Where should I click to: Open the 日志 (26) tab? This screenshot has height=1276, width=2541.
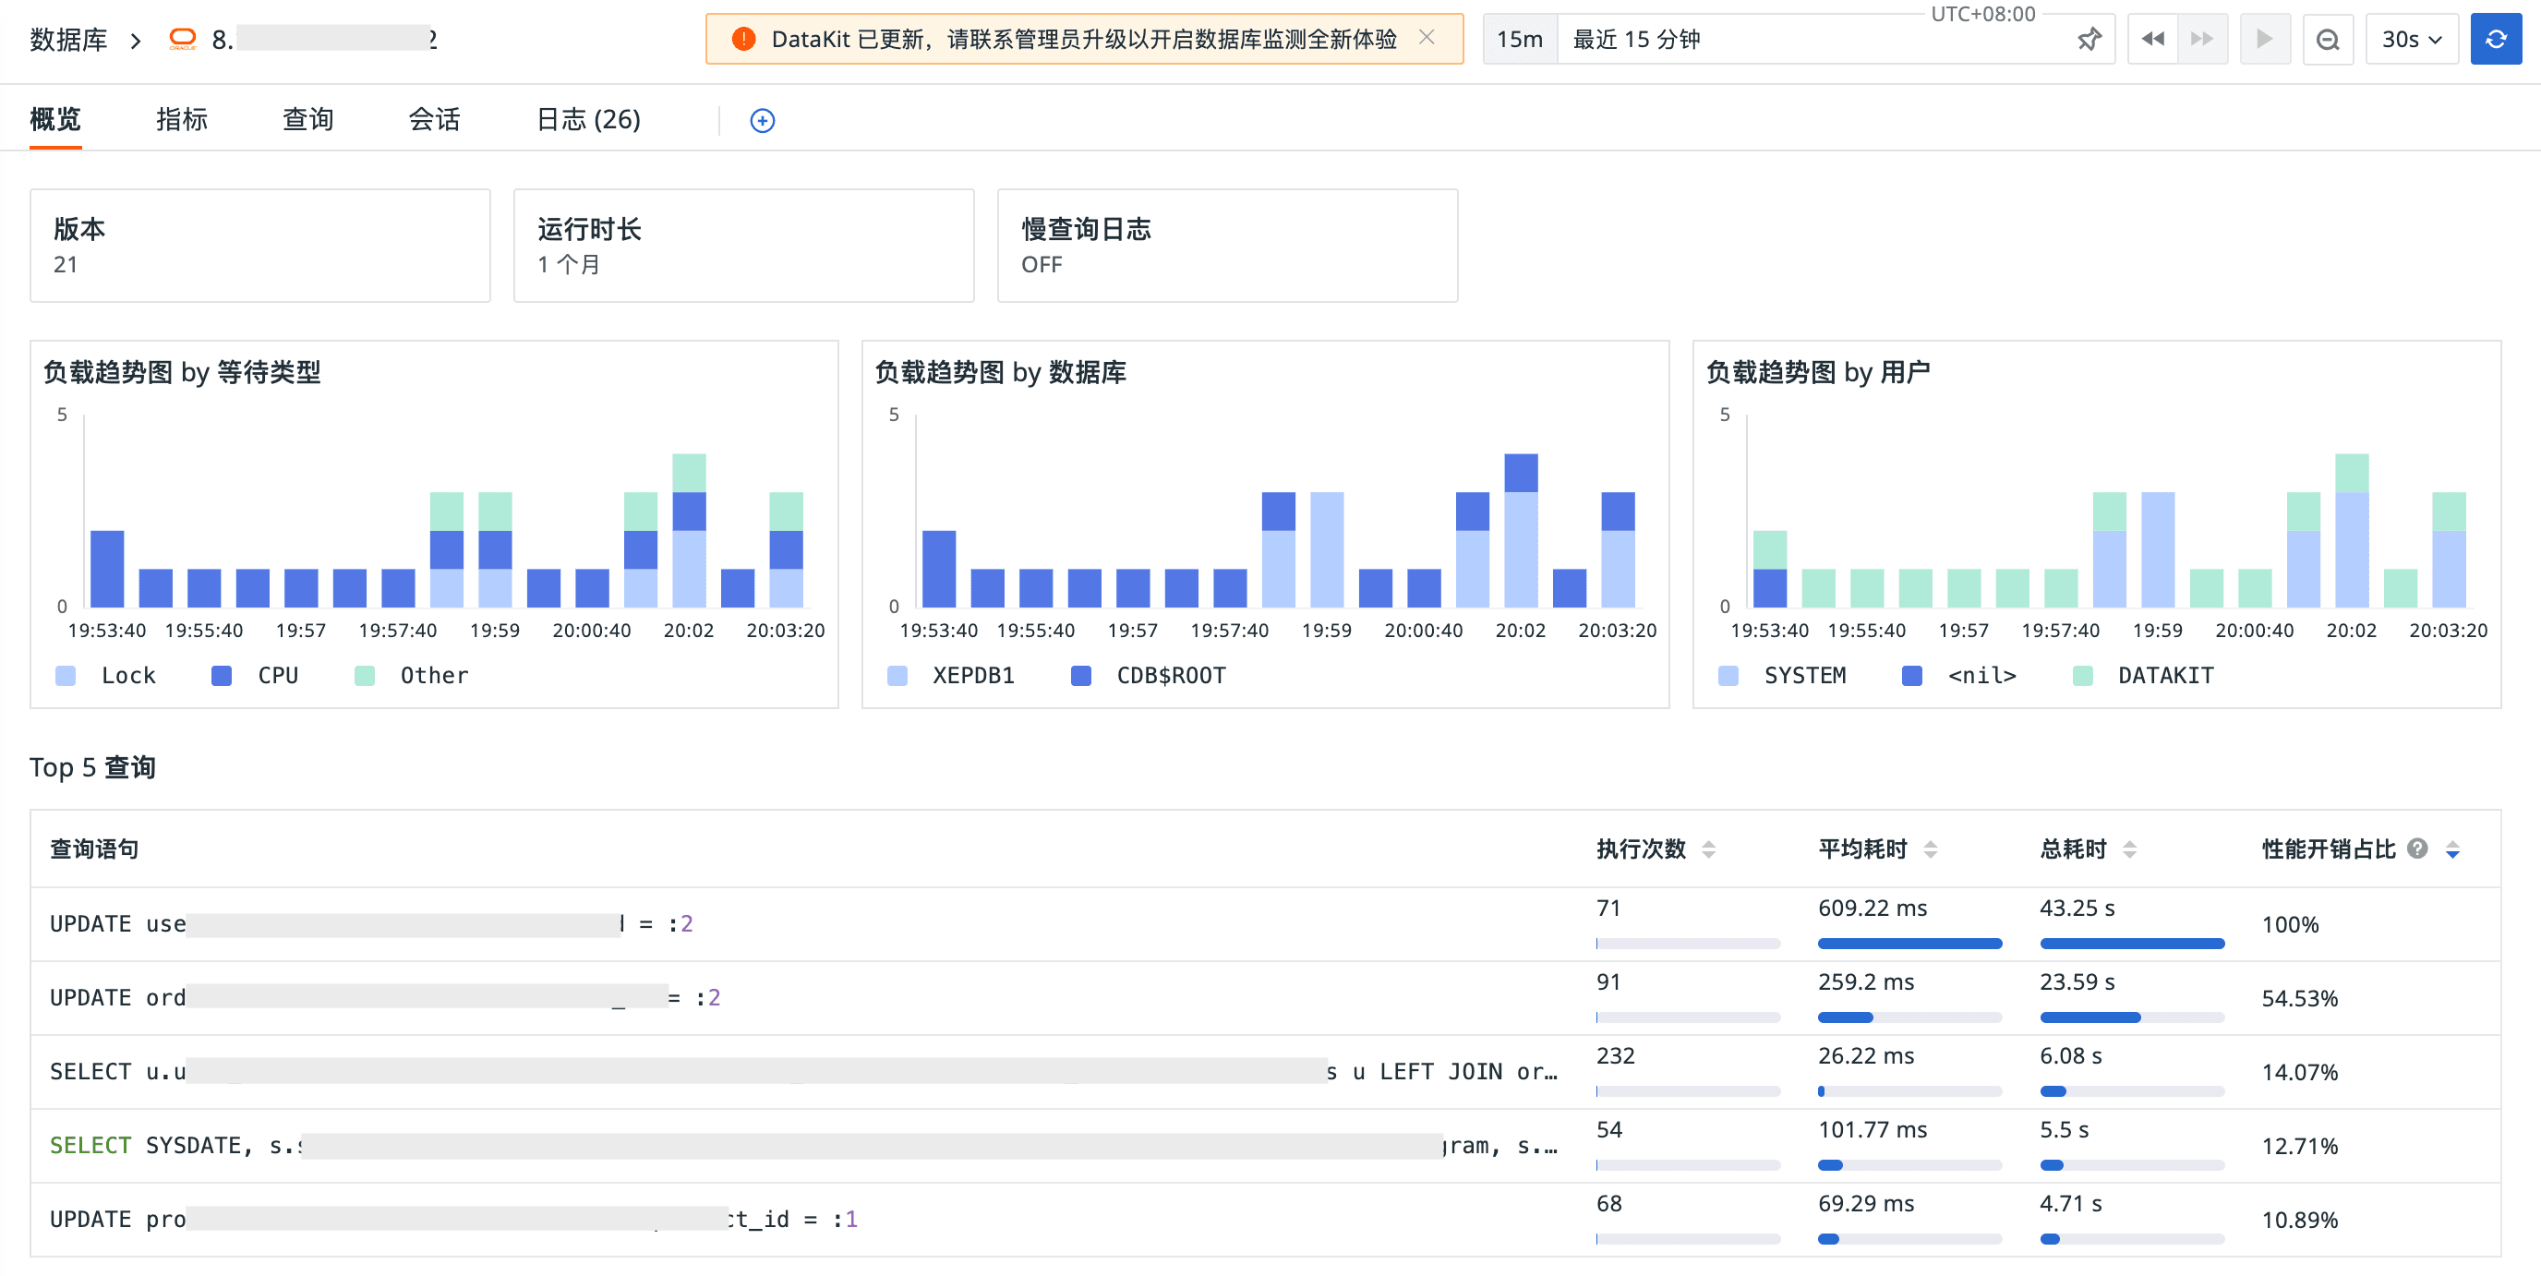click(x=588, y=119)
